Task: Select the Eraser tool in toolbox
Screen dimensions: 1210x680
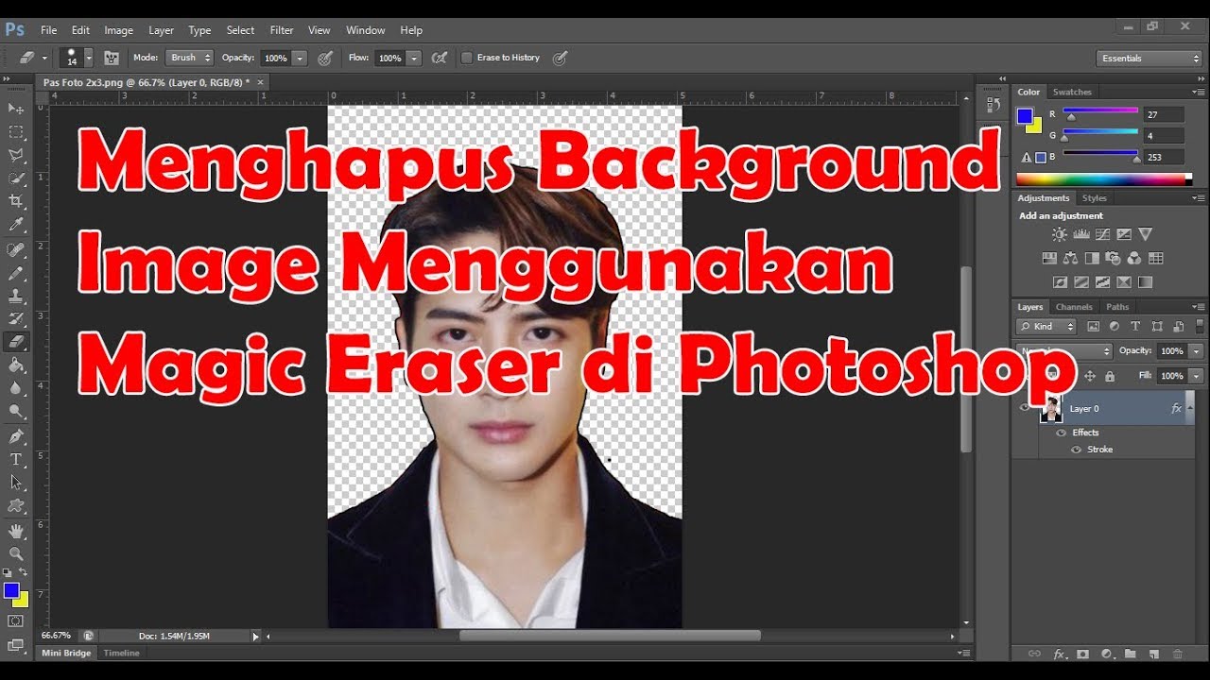Action: 16,342
